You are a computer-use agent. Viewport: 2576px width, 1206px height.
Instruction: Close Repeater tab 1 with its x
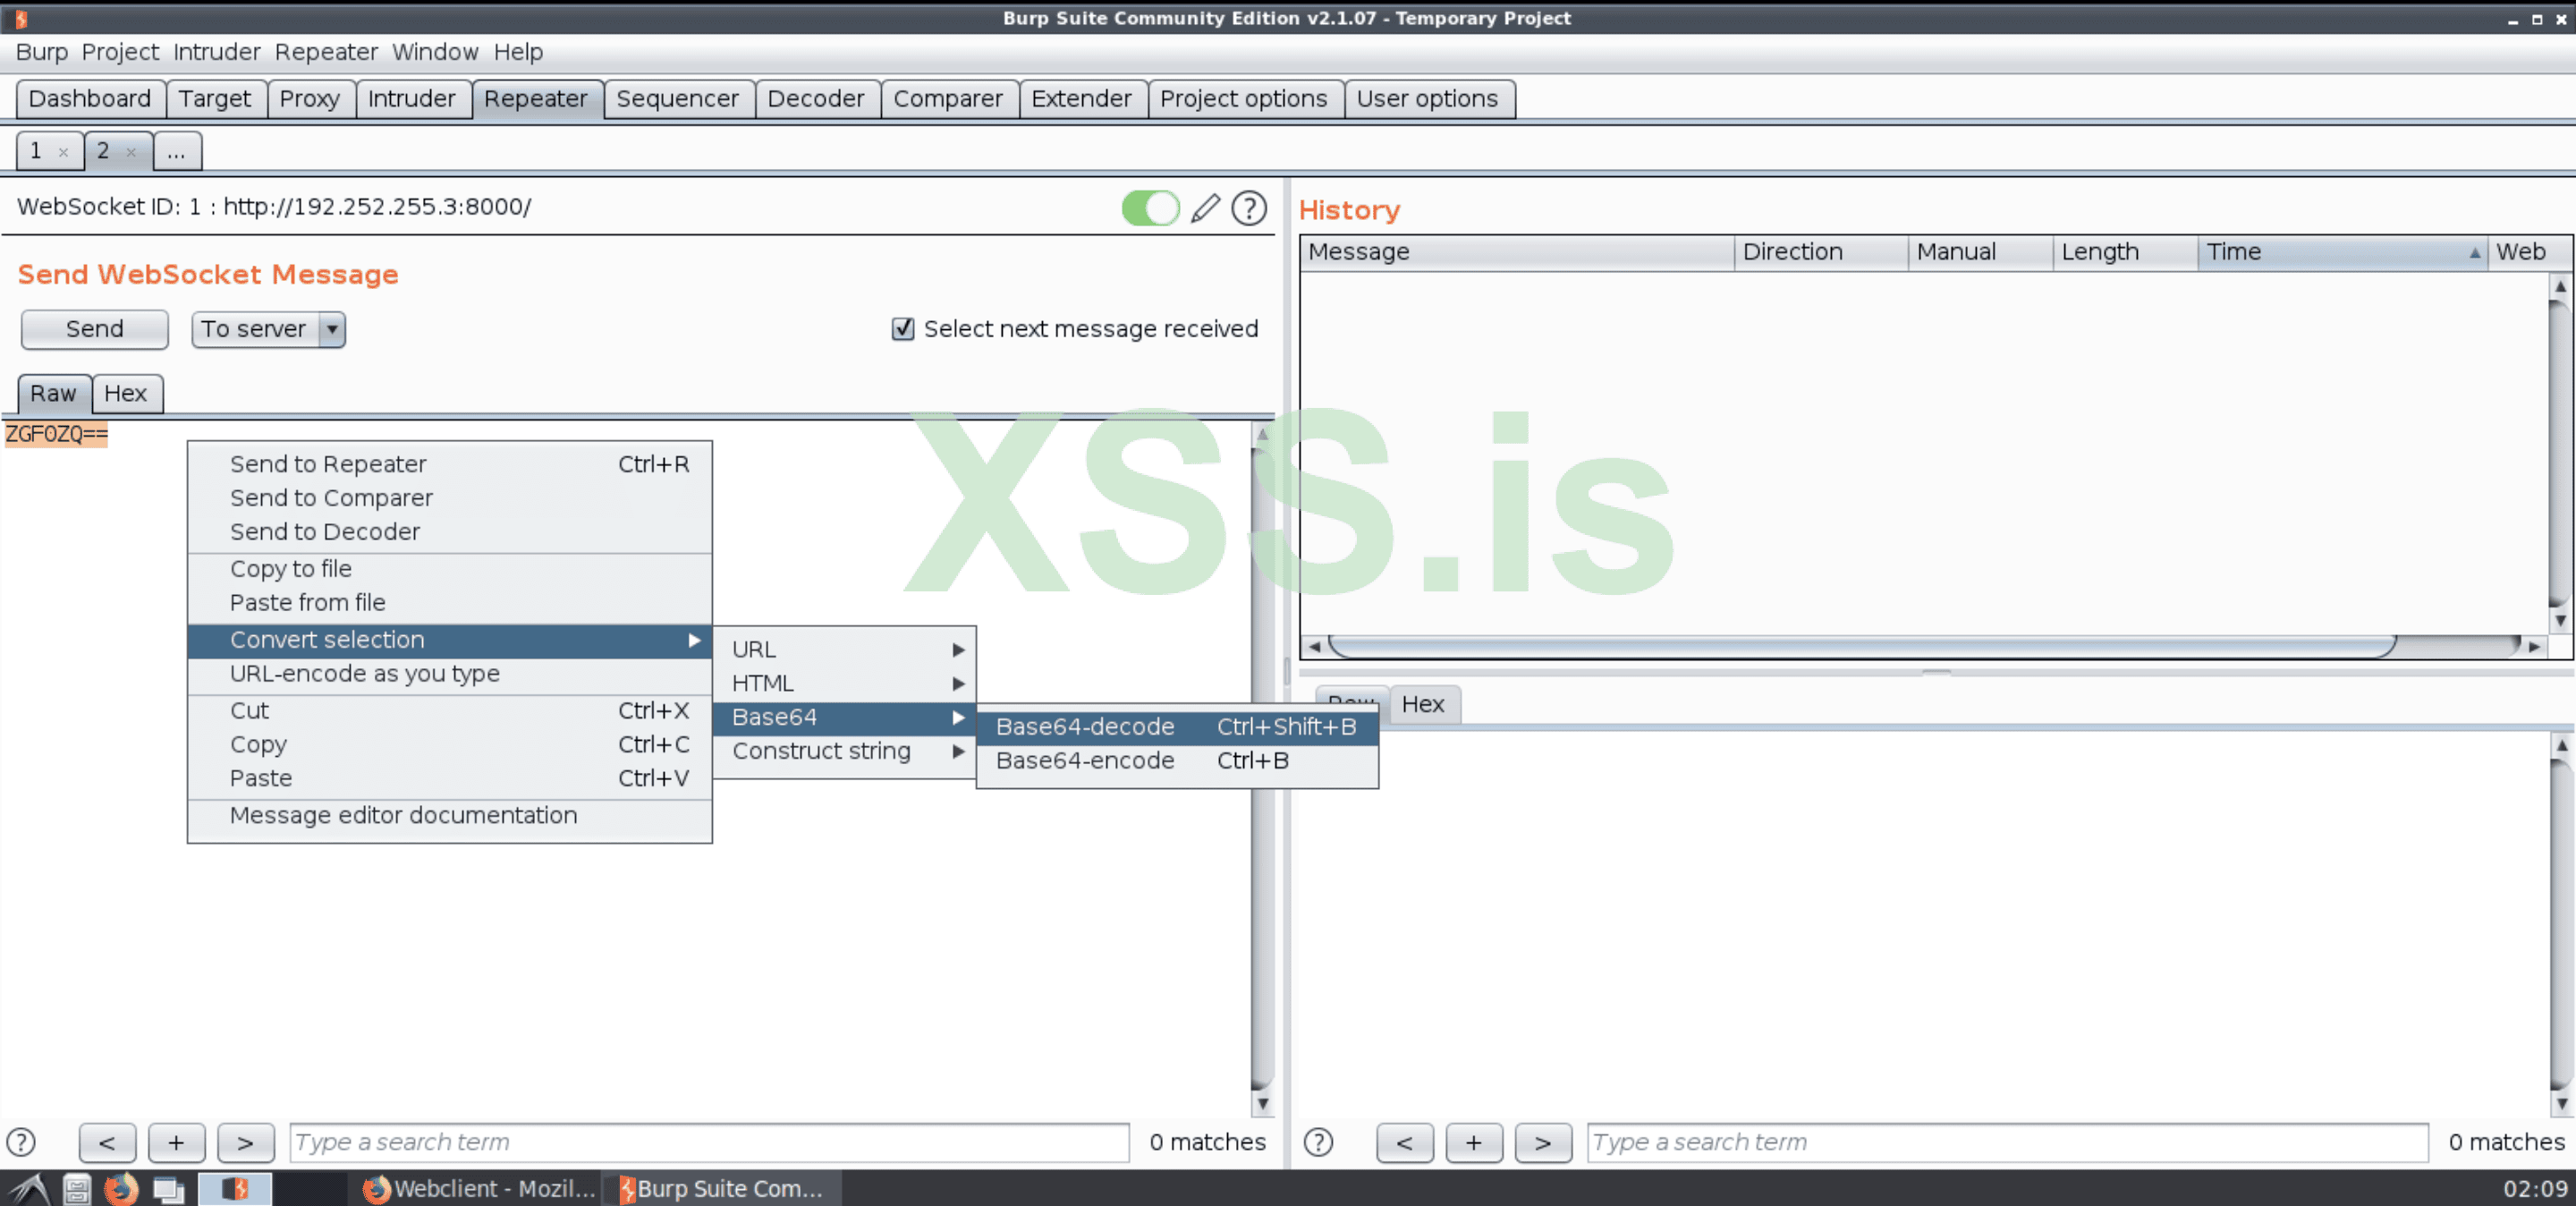63,152
